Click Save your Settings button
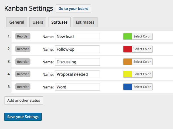 pyautogui.click(x=23, y=117)
